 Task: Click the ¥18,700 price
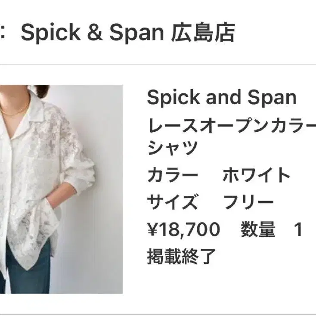pos(183,229)
